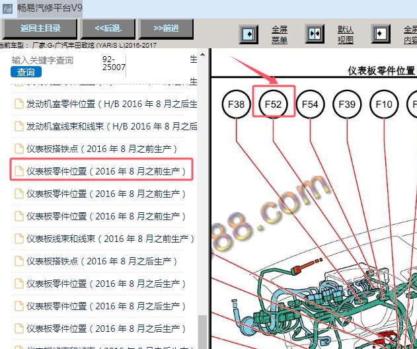Click the fullscreen menu arrow icon
417x349 pixels.
click(x=248, y=34)
